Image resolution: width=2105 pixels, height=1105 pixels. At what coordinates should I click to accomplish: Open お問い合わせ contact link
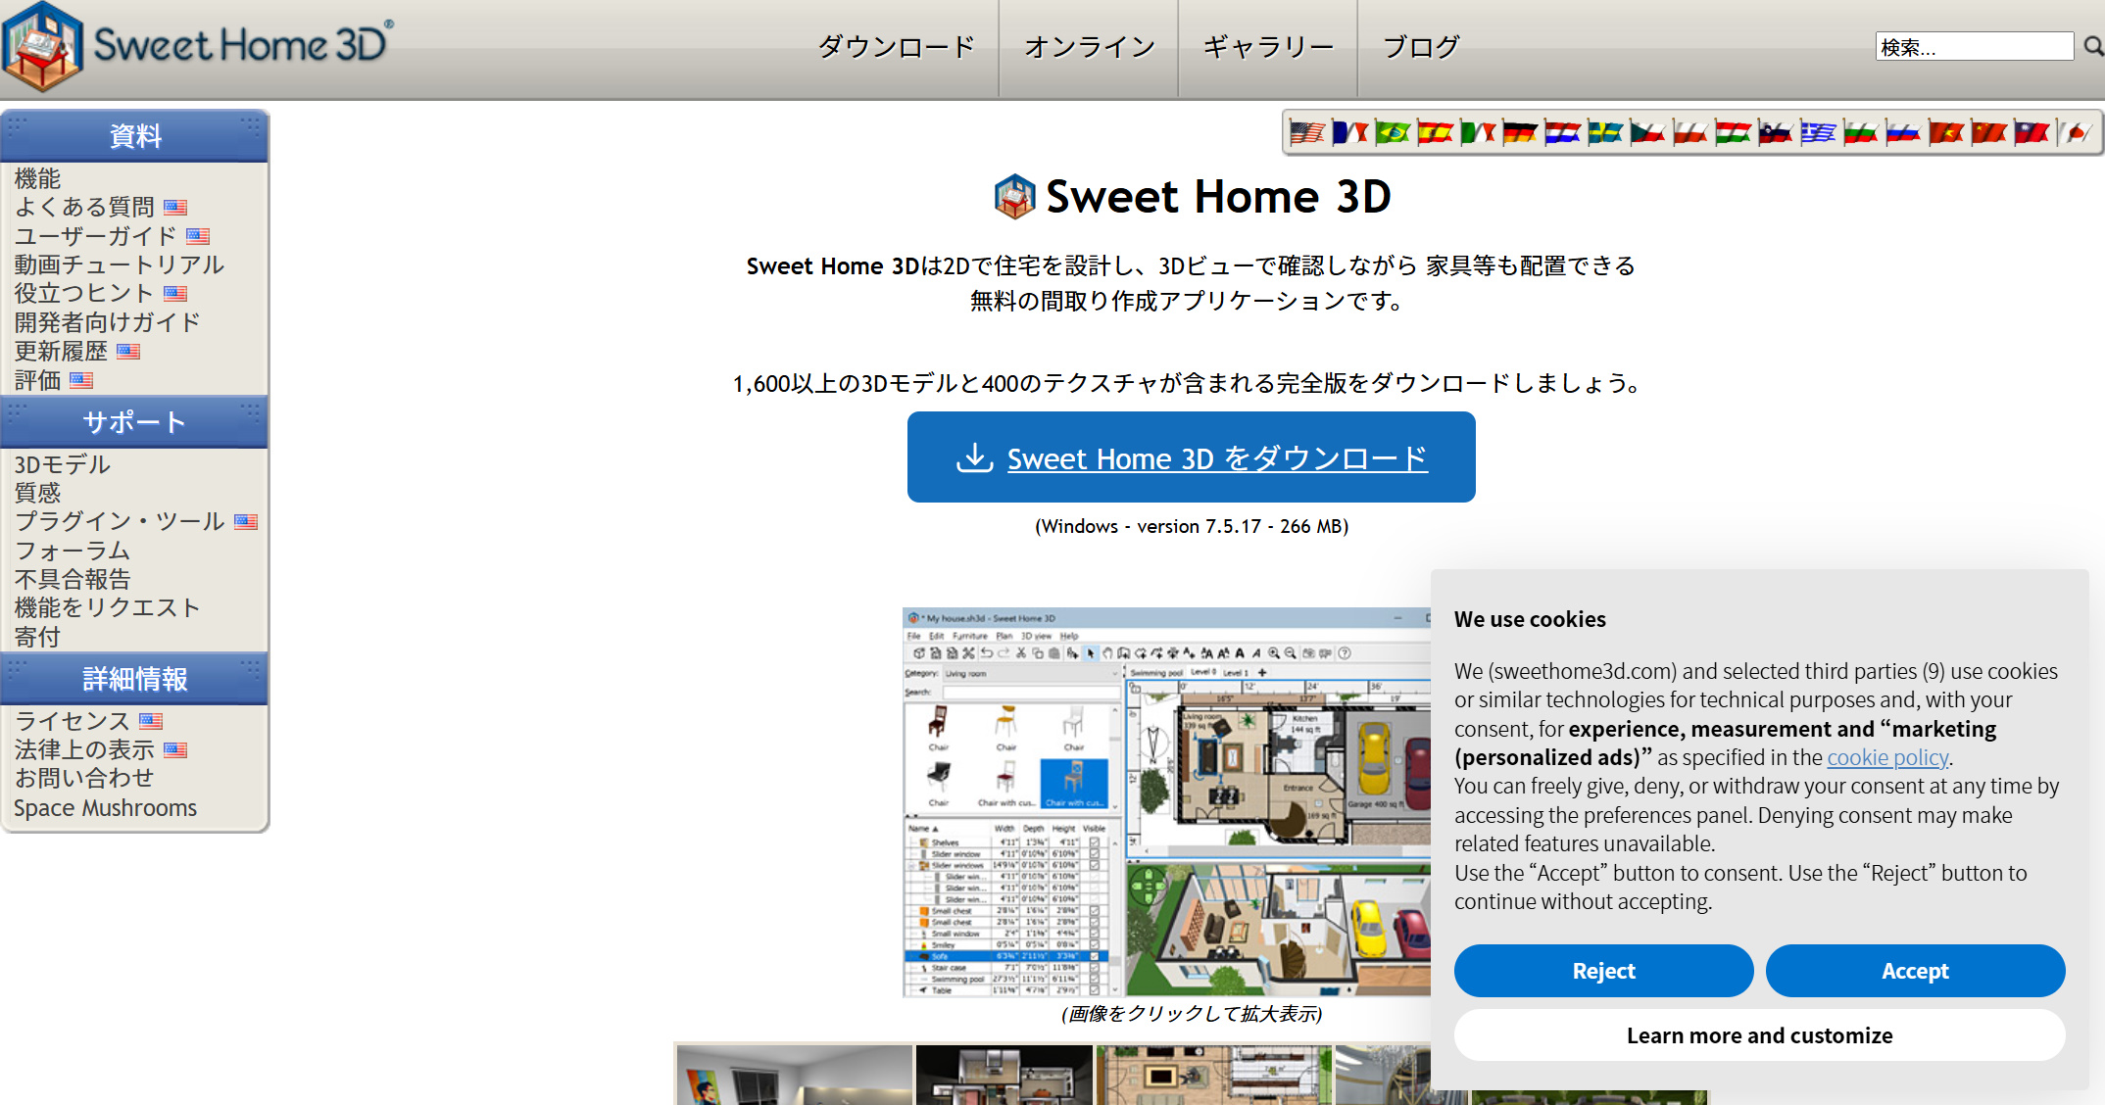(x=84, y=778)
